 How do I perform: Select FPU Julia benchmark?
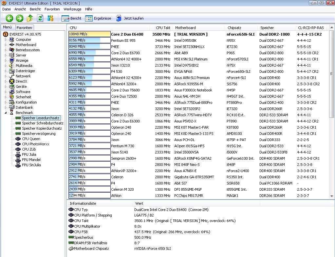(29, 154)
